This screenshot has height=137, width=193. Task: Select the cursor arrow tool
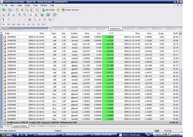click(3, 19)
